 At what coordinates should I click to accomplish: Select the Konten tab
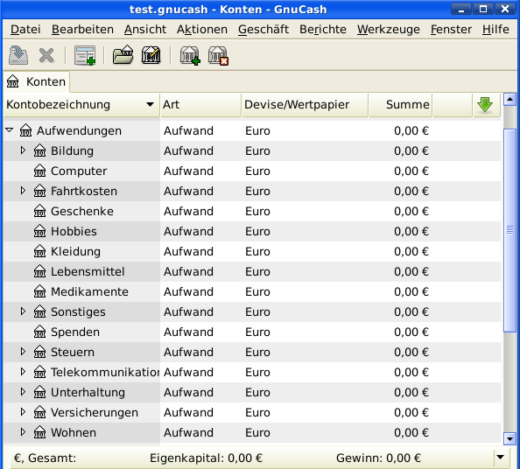point(37,81)
